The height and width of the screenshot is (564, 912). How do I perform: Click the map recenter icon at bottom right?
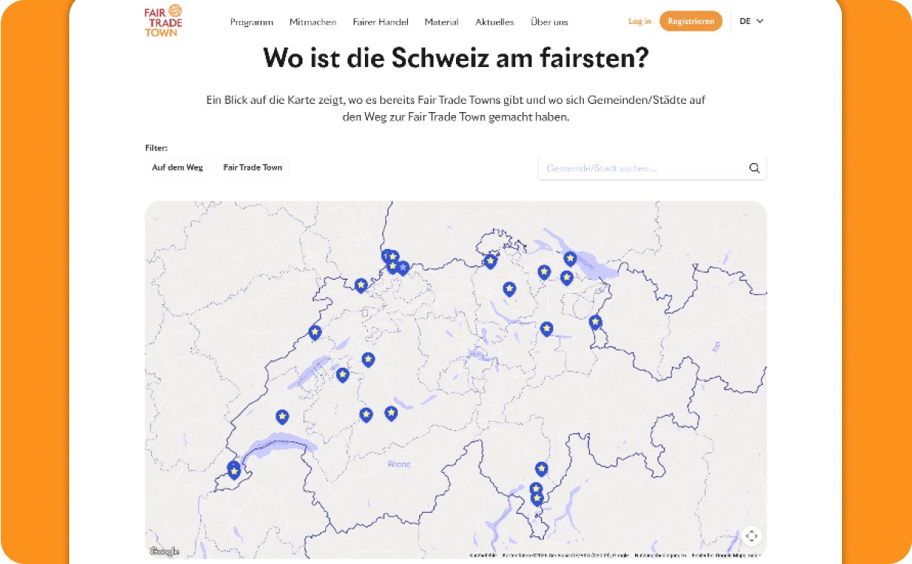click(x=751, y=535)
